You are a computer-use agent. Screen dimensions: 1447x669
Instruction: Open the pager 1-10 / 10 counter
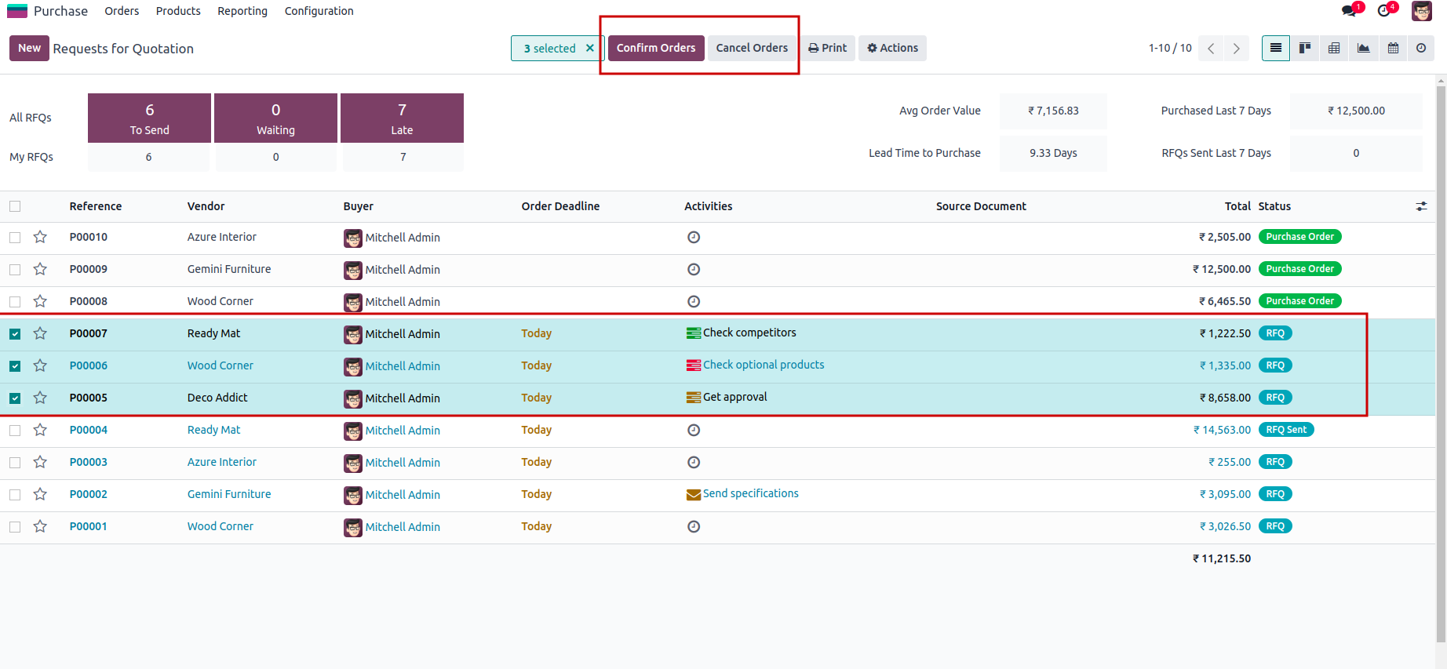[x=1170, y=48]
